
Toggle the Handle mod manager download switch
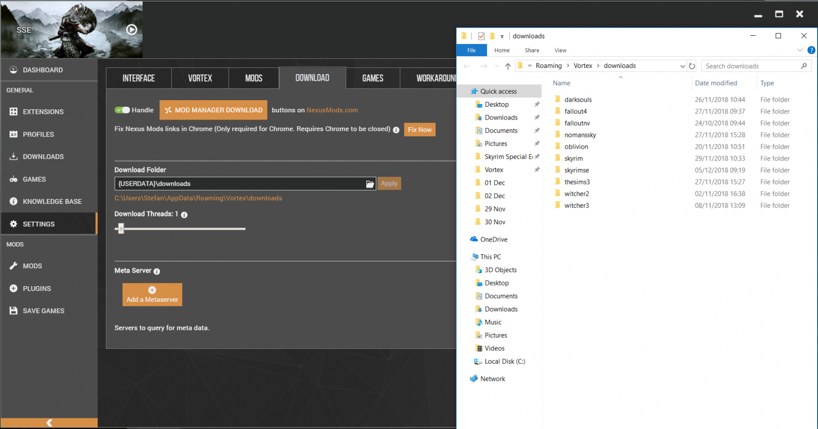point(122,110)
